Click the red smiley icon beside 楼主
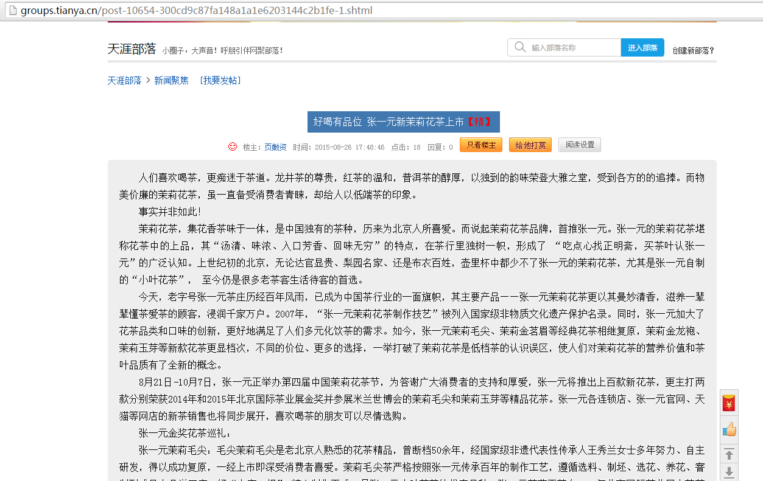The width and height of the screenshot is (763, 481). tap(233, 147)
